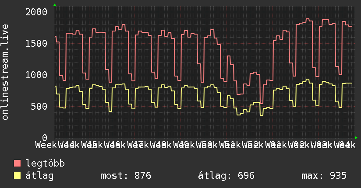Click the yellow átlag color swatch
Image resolution: width=361 pixels, height=188 pixels.
tap(17, 176)
